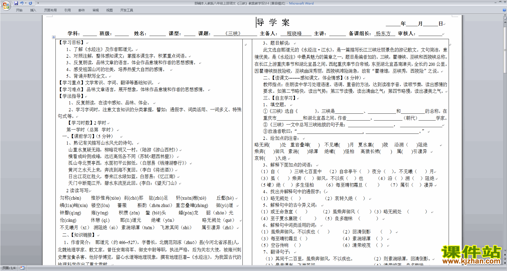
Task: Click the table move handle icon
Action: click(x=54, y=37)
